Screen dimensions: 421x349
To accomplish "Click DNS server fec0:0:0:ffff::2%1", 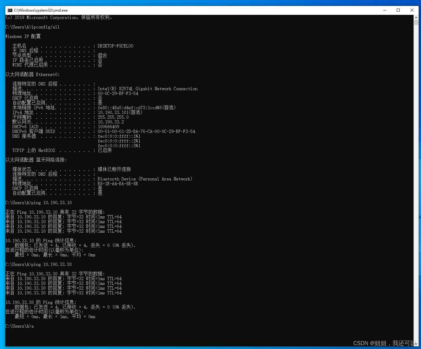I will 119,141.
